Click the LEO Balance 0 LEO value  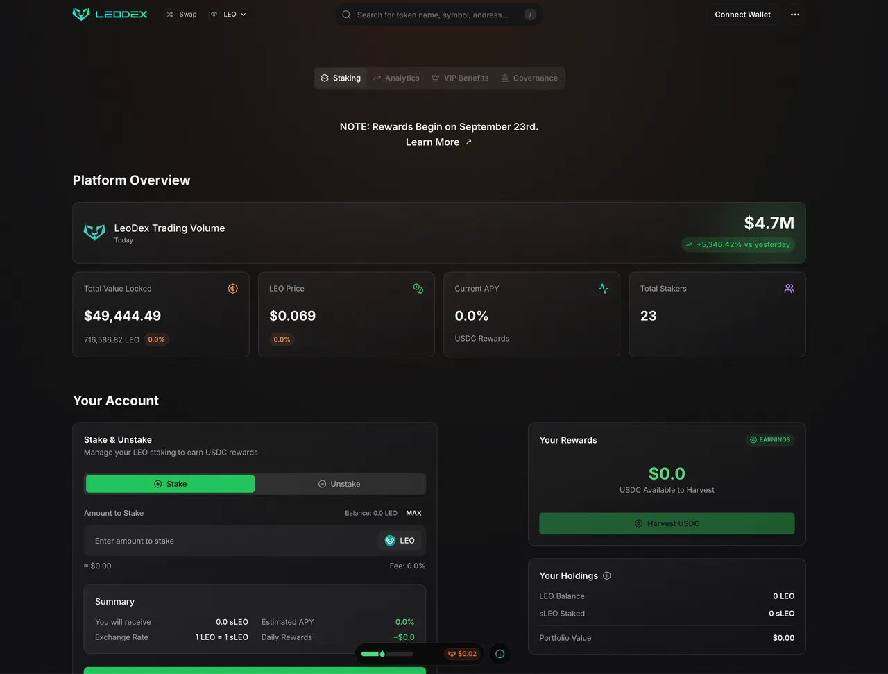click(x=783, y=596)
